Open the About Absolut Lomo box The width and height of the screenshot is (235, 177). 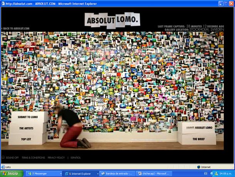199,128
